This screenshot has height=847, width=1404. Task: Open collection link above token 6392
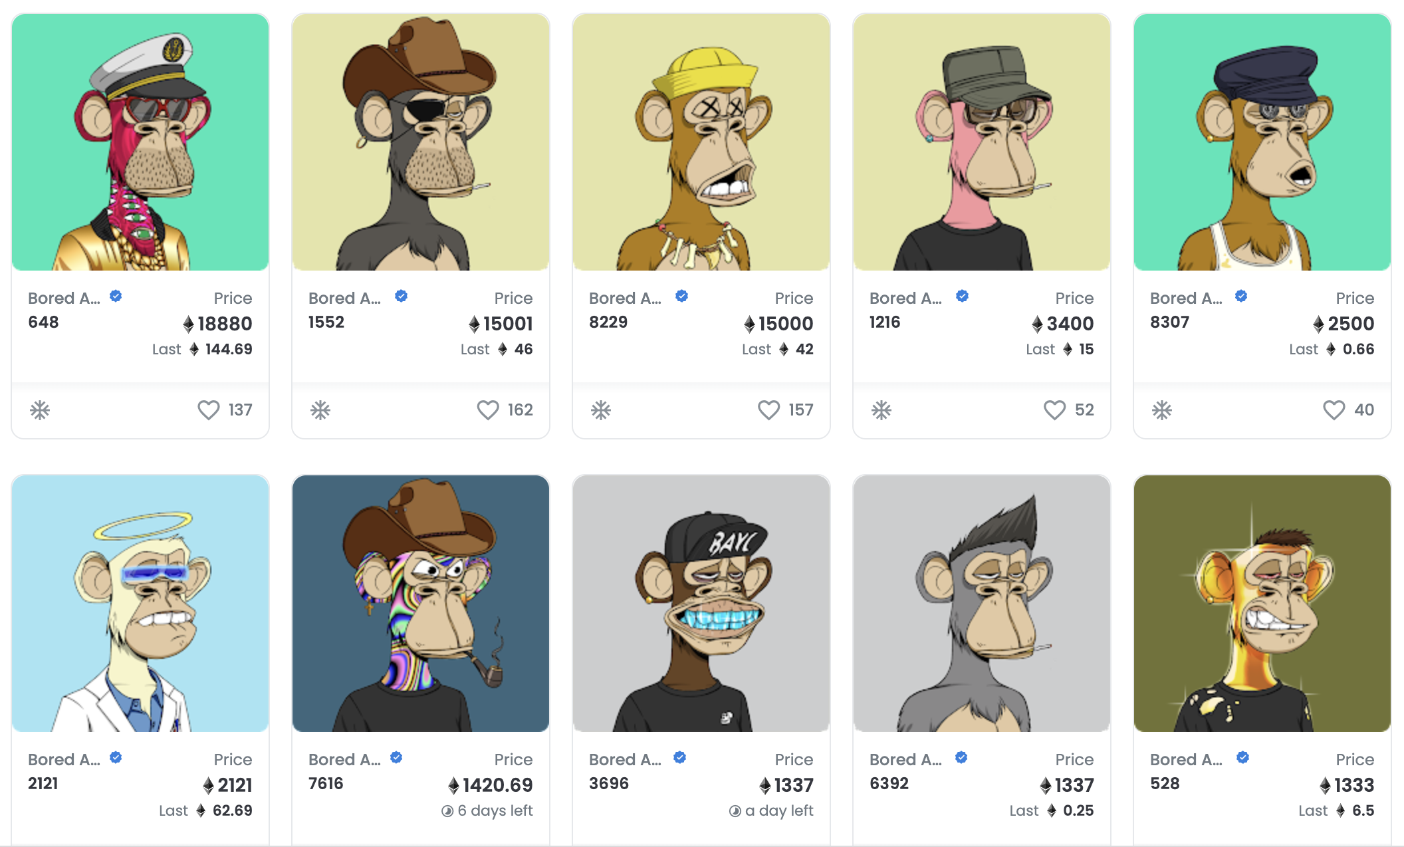tap(905, 759)
